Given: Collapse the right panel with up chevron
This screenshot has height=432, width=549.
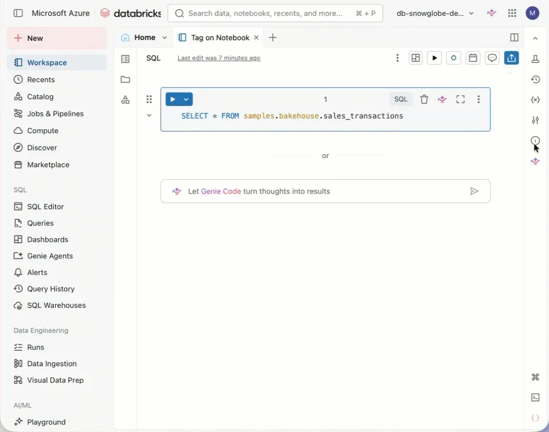Looking at the screenshot, I should click(x=535, y=38).
